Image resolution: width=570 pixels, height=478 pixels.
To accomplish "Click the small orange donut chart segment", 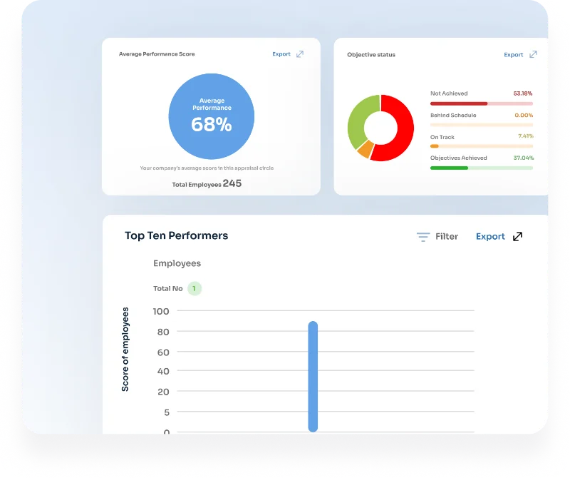I will click(x=365, y=150).
